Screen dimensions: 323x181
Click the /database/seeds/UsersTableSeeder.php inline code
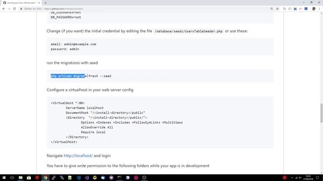point(188,31)
